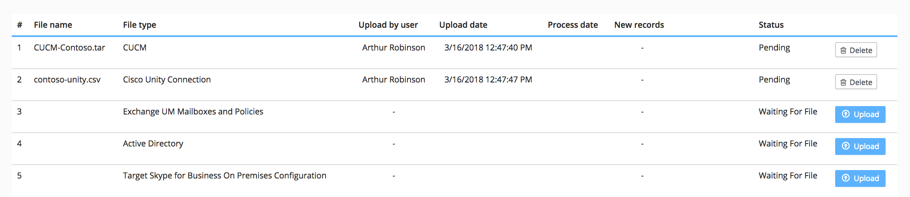The height and width of the screenshot is (197, 910).
Task: Delete the CUCM-Contoso.tar file
Action: click(856, 50)
